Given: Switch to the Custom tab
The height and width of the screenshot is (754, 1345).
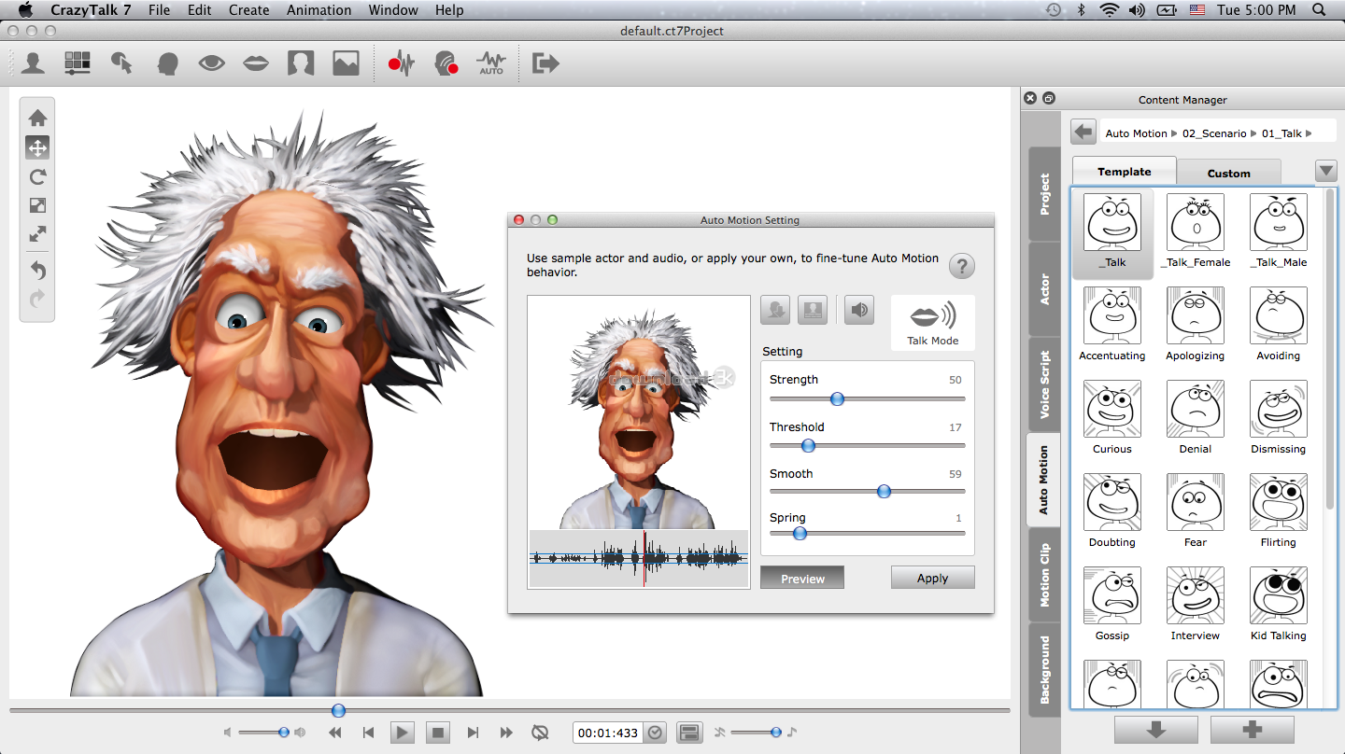Looking at the screenshot, I should coord(1228,173).
